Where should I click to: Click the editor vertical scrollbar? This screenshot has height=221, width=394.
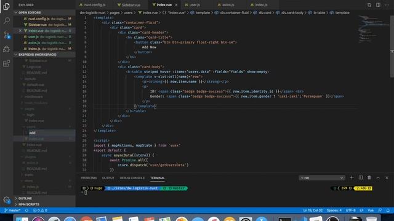[x=392, y=47]
